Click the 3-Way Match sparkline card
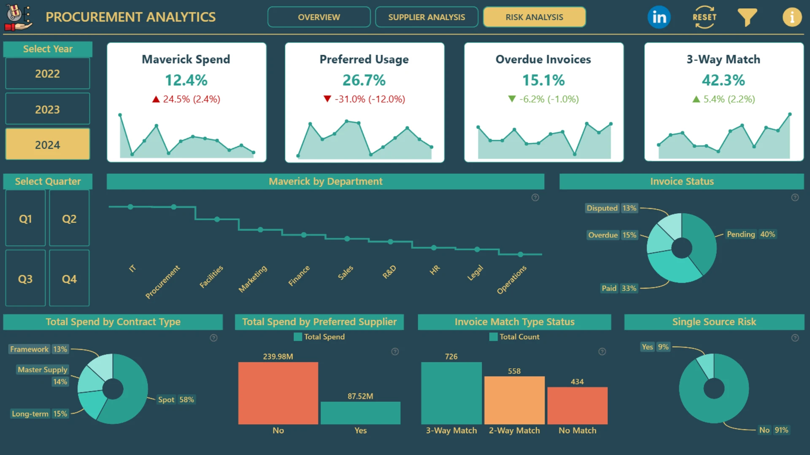This screenshot has height=455, width=810. tap(724, 102)
